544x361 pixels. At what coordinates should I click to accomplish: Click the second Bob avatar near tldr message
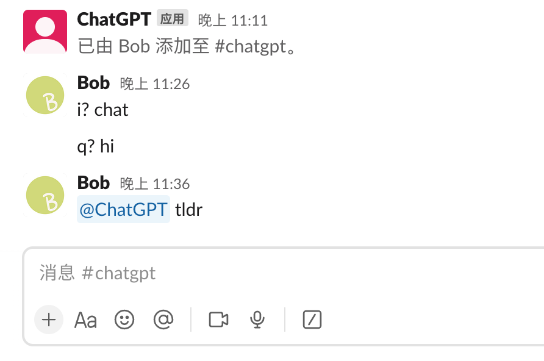coord(45,195)
